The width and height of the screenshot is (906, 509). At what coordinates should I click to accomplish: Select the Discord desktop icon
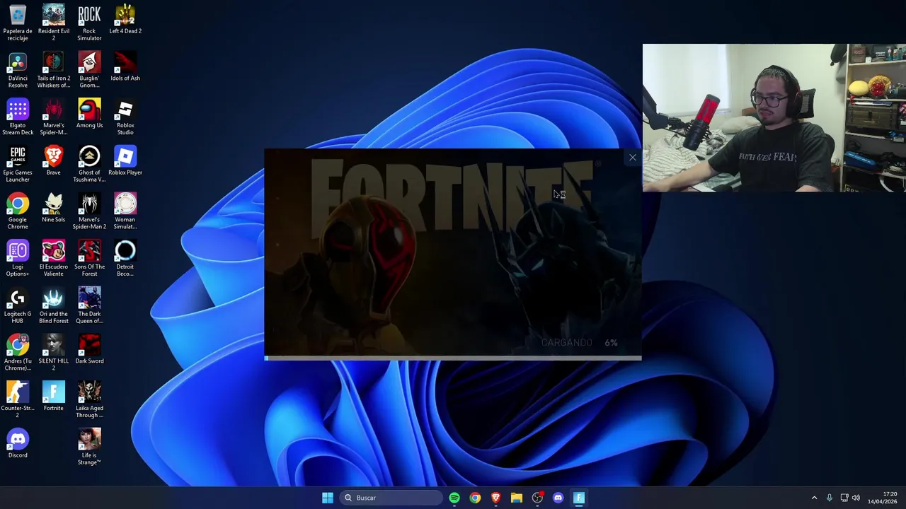18,443
